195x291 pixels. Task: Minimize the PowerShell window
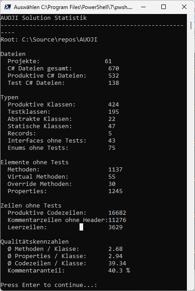click(143, 7)
